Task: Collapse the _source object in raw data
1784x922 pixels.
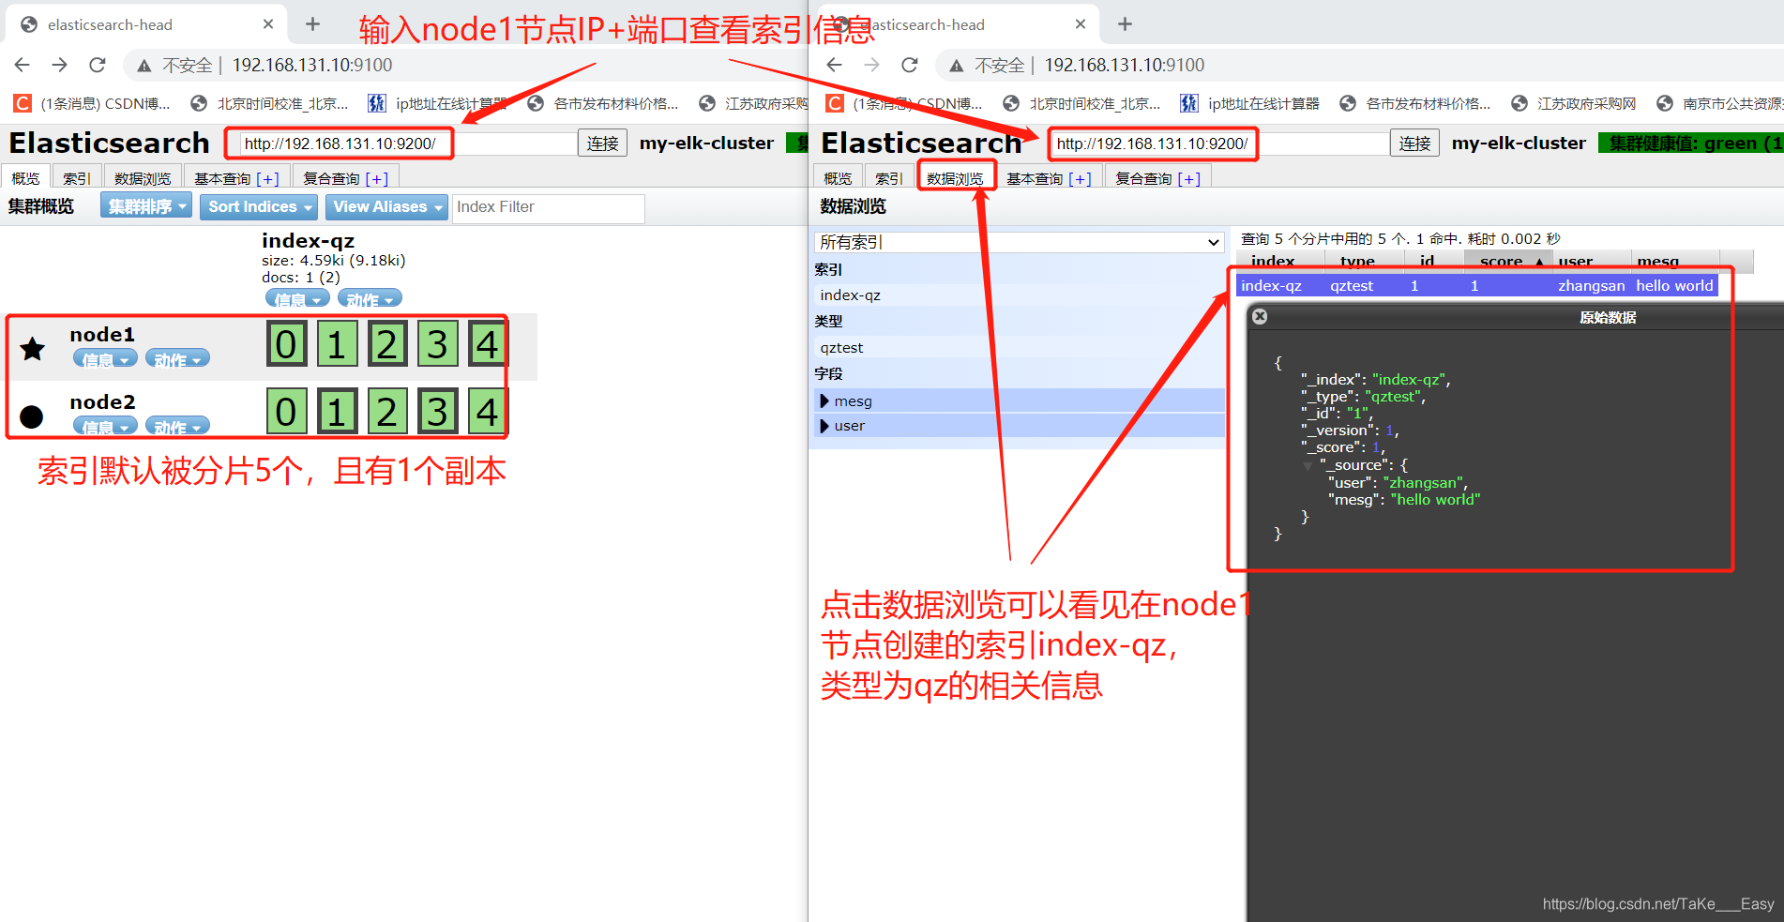Action: pos(1308,466)
